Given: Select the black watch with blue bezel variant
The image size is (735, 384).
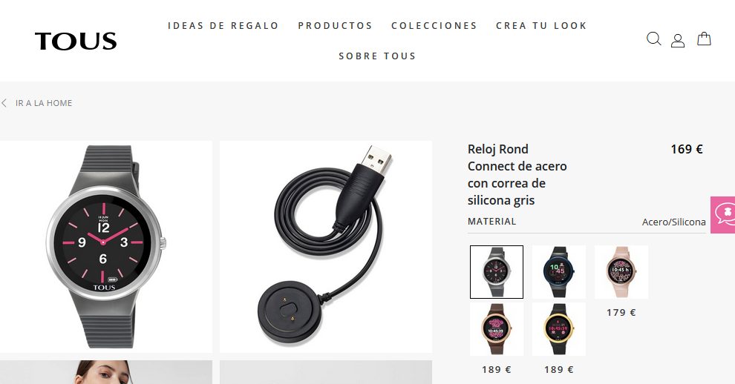Looking at the screenshot, I should [x=559, y=272].
